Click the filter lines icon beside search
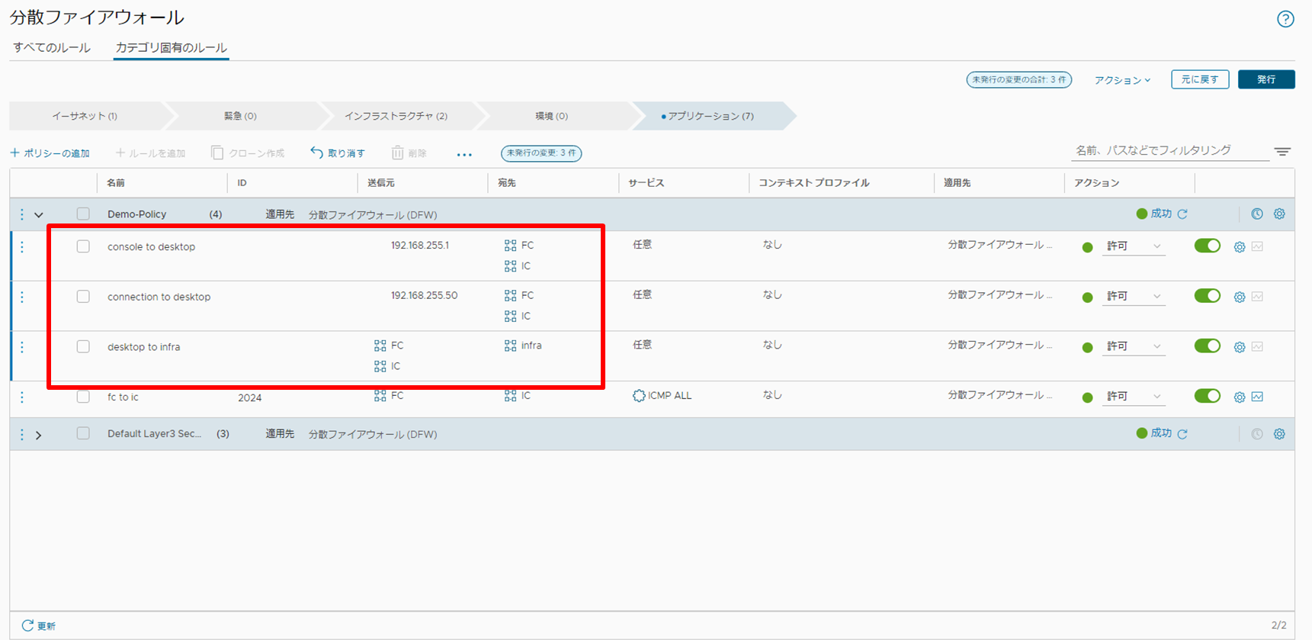Viewport: 1312px width, 640px height. tap(1282, 152)
